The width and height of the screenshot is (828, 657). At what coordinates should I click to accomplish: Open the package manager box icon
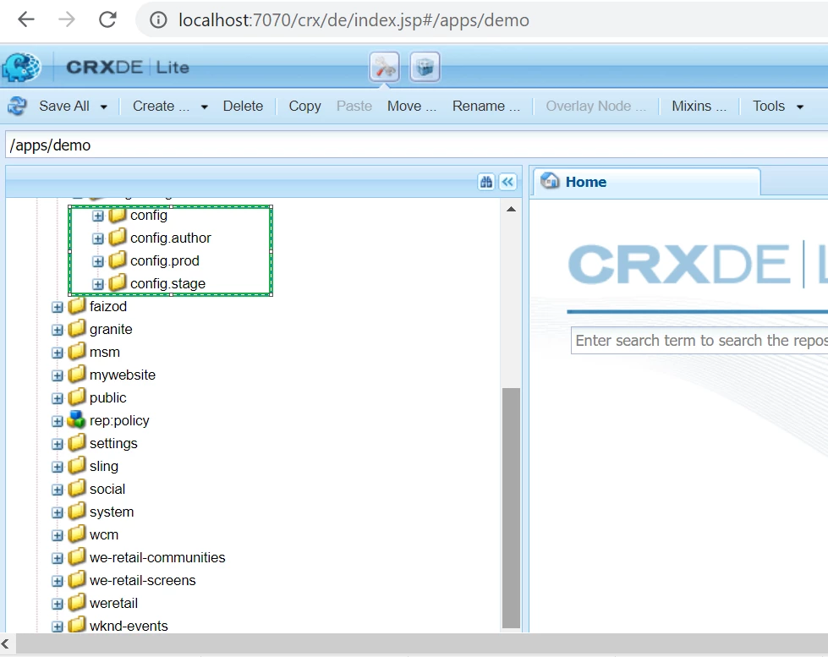pyautogui.click(x=425, y=67)
